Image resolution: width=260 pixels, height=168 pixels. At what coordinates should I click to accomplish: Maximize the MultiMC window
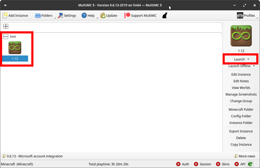click(x=245, y=5)
